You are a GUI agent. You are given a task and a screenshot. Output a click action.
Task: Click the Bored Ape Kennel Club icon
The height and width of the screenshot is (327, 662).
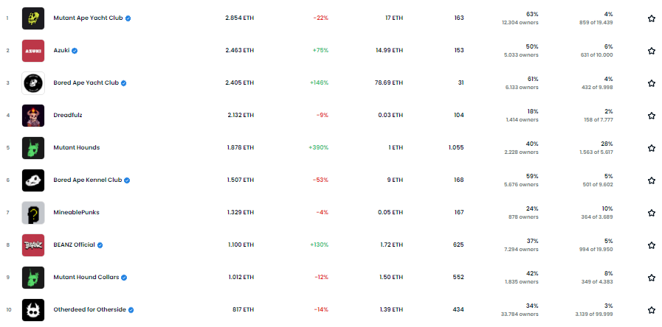[33, 180]
